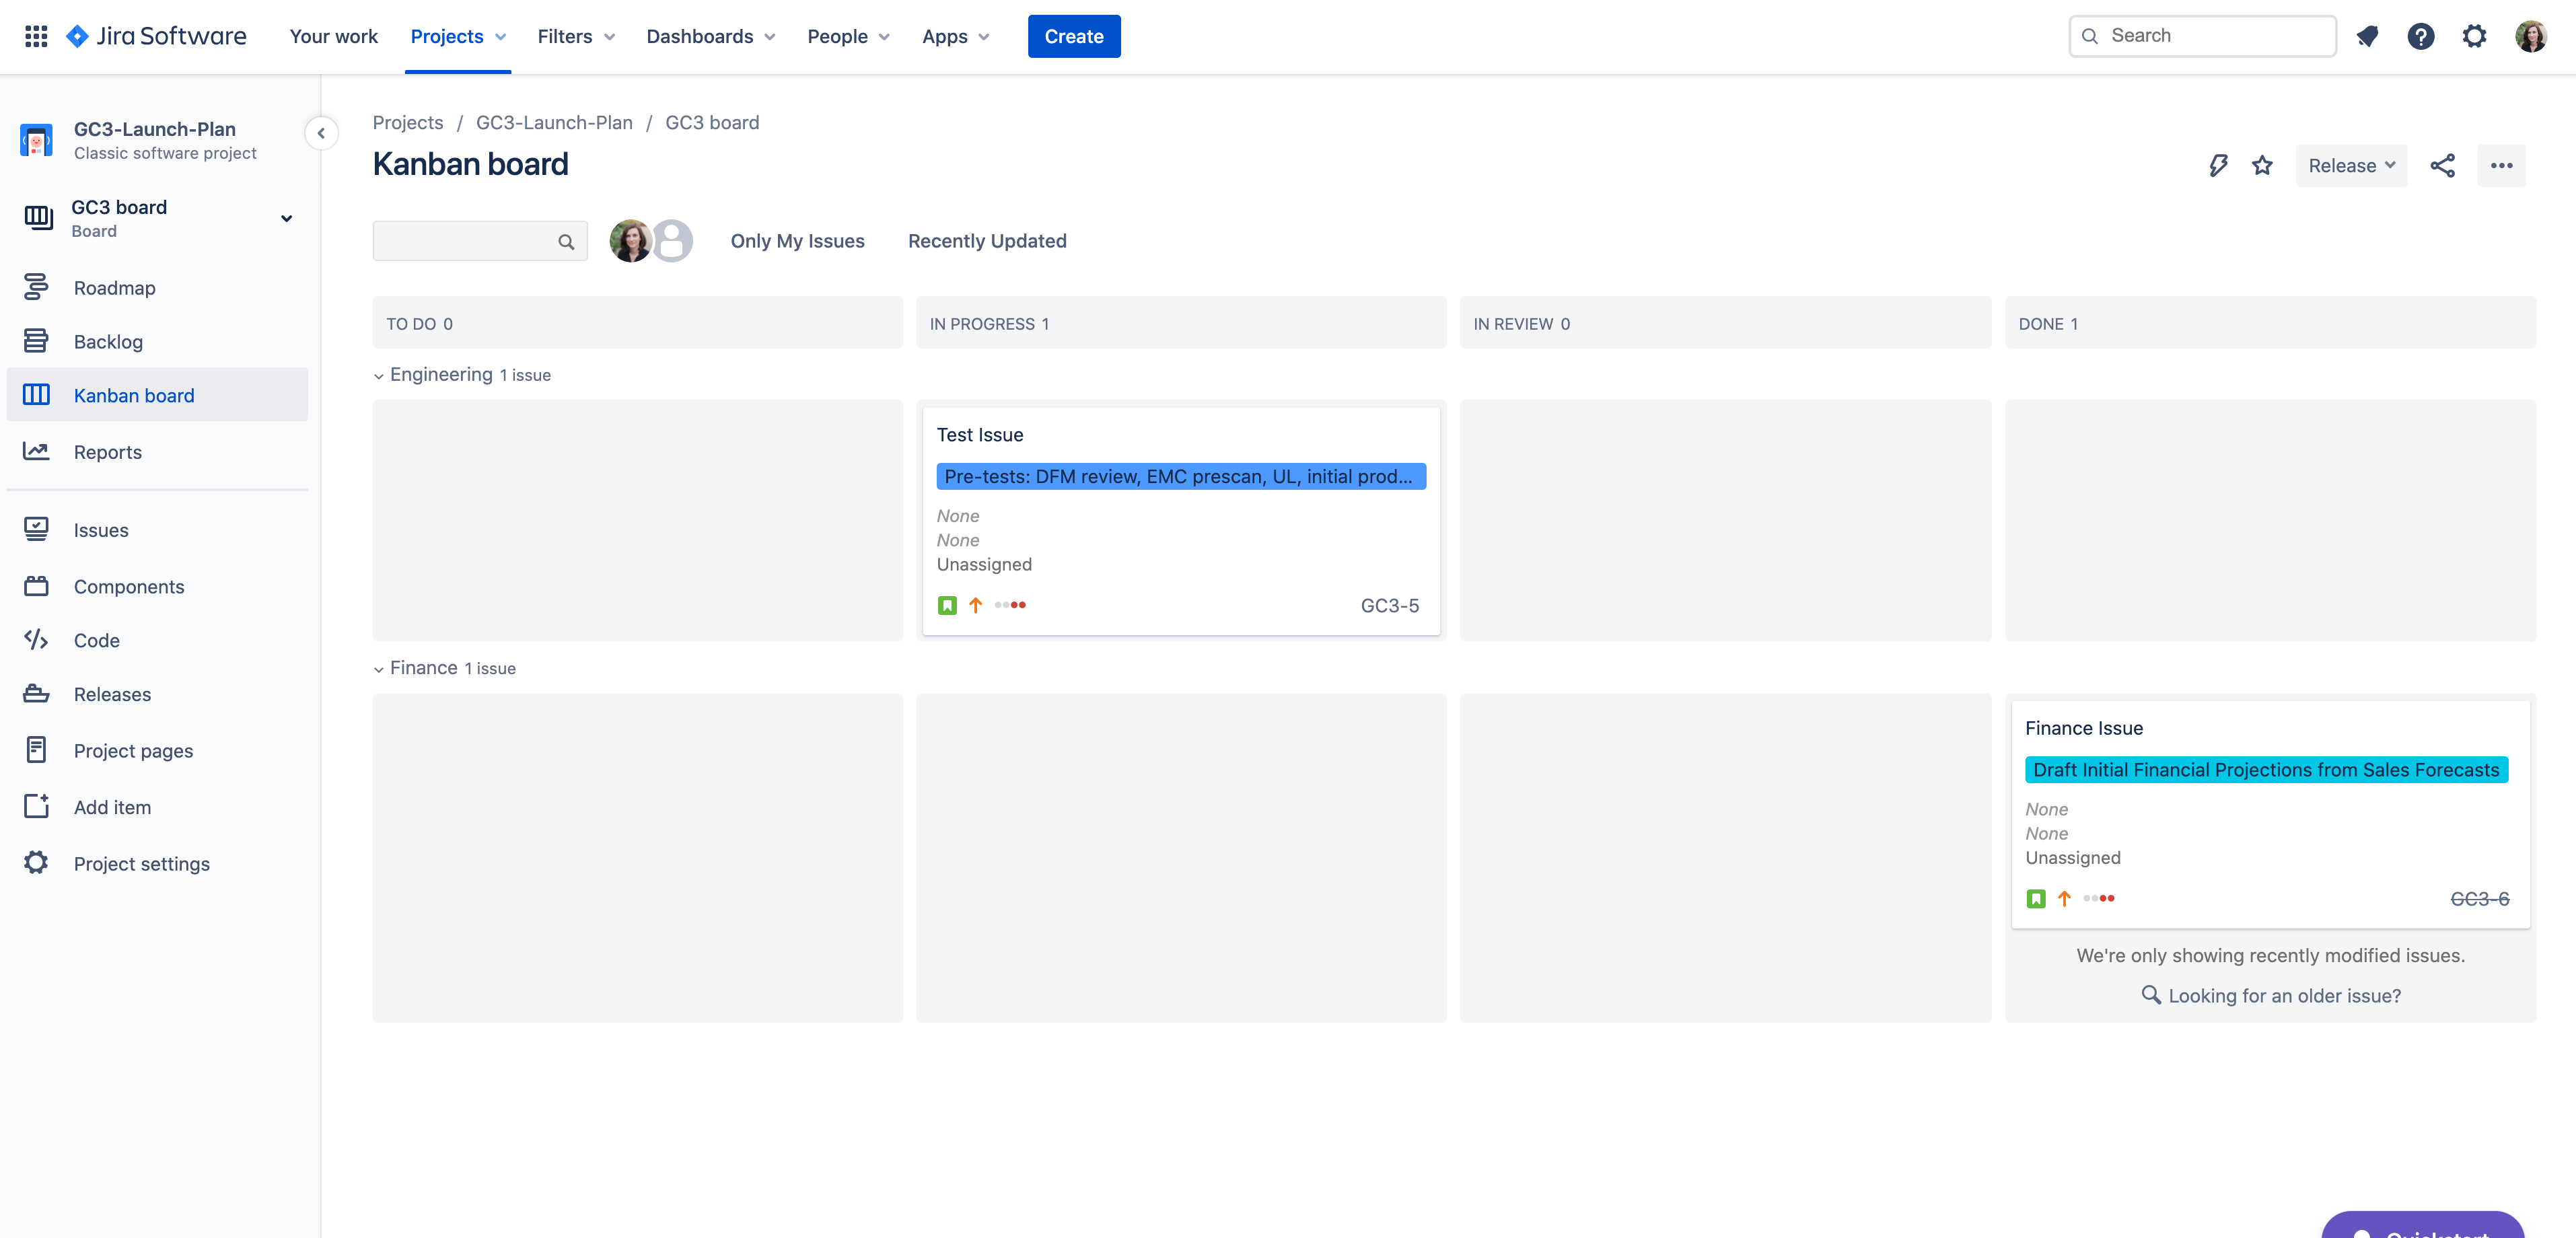Screen dimensions: 2576x1238
Task: Open the share board icon
Action: click(2443, 165)
